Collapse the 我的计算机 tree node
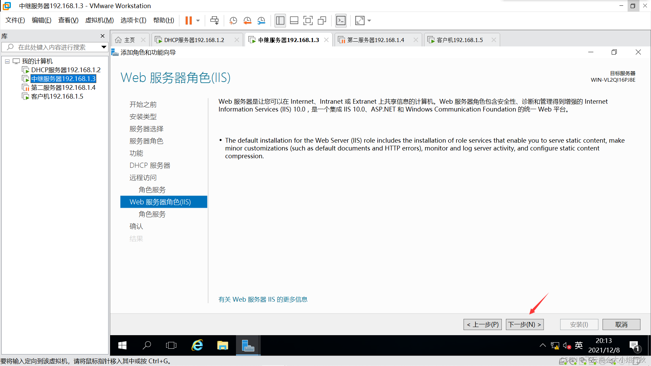The height and width of the screenshot is (366, 651). (x=7, y=61)
